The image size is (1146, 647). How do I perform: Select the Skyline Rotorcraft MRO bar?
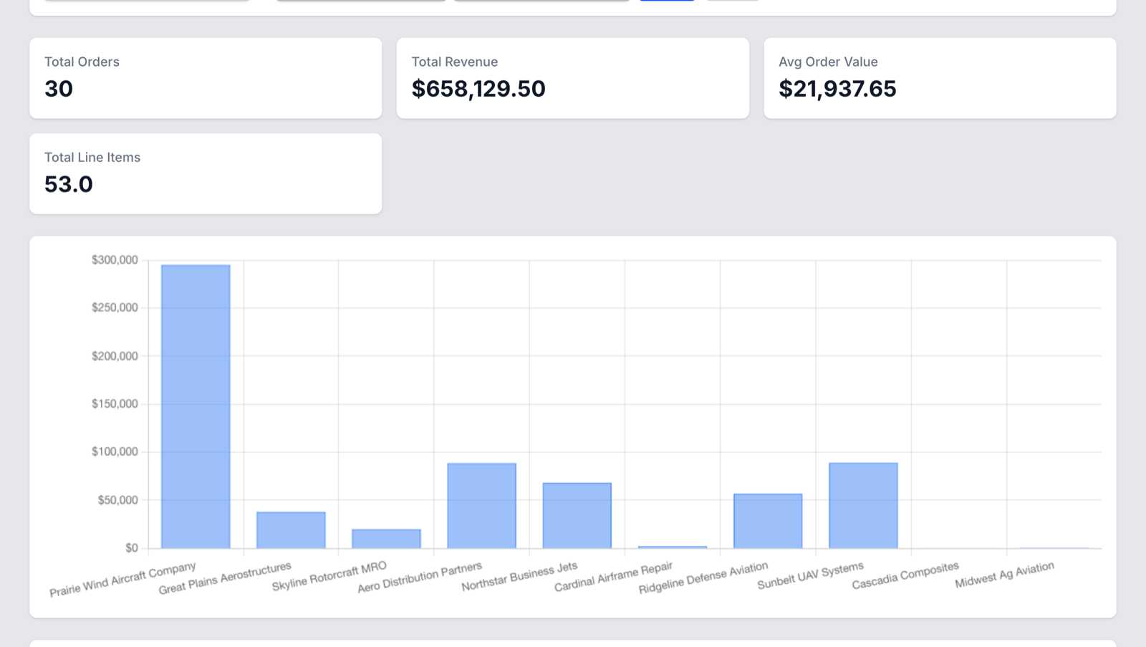[x=386, y=539]
